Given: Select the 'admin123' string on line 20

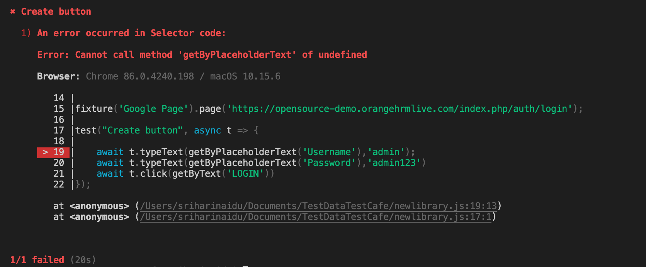Looking at the screenshot, I should point(394,163).
